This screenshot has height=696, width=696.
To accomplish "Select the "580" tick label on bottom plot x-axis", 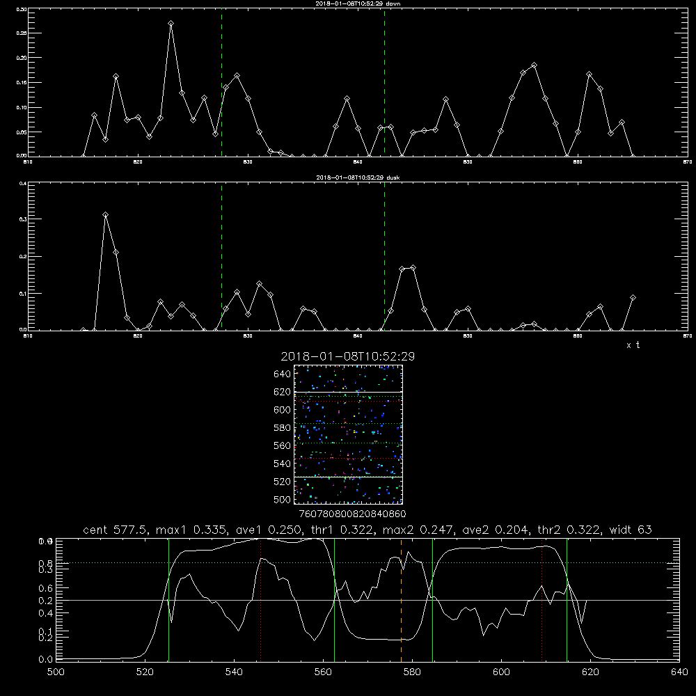I will 412,672.
